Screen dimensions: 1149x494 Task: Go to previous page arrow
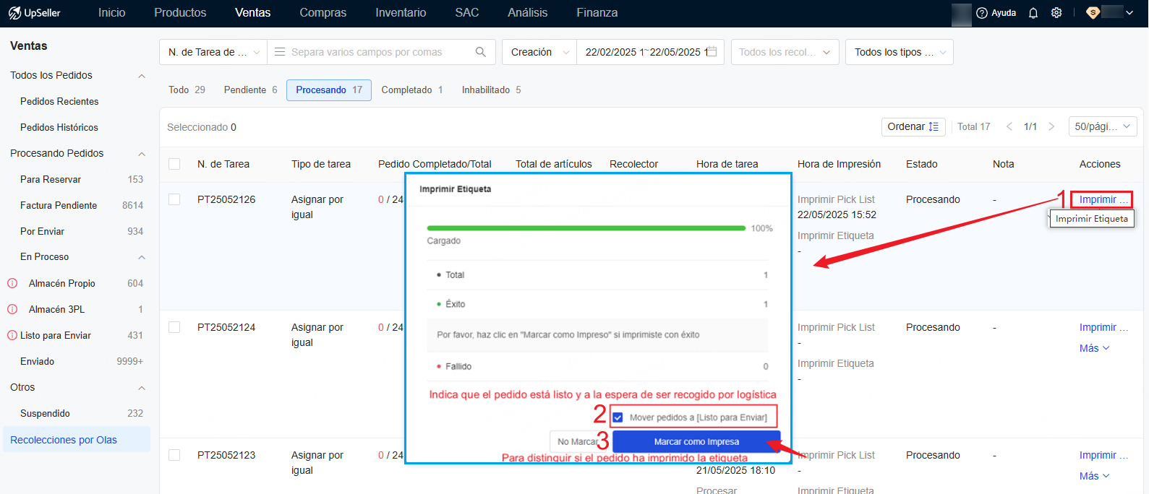(1009, 126)
